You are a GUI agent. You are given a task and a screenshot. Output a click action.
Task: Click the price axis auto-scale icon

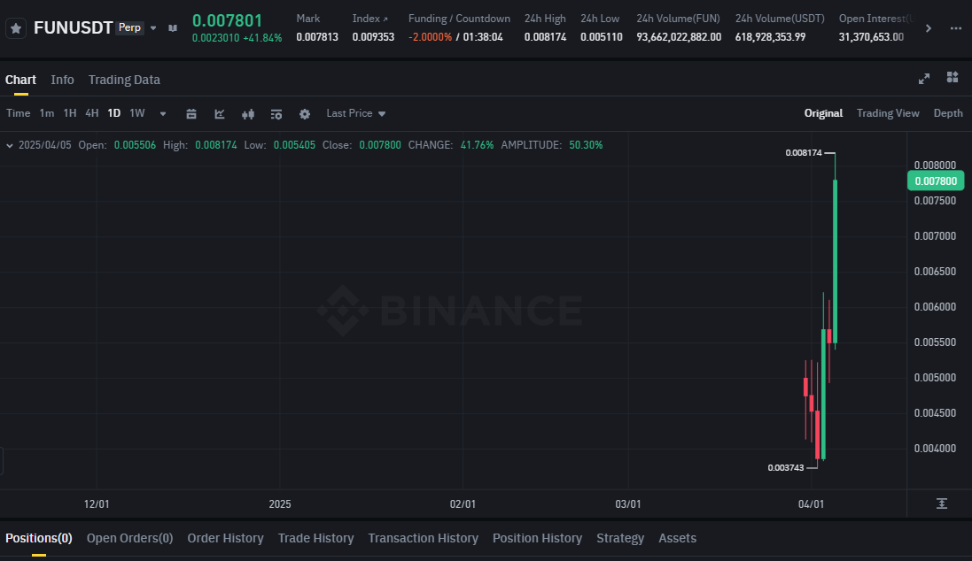(x=942, y=504)
